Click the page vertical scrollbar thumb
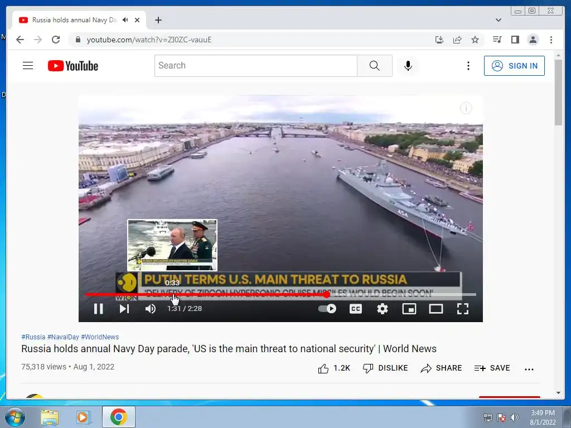This screenshot has width=571, height=428. (x=558, y=92)
